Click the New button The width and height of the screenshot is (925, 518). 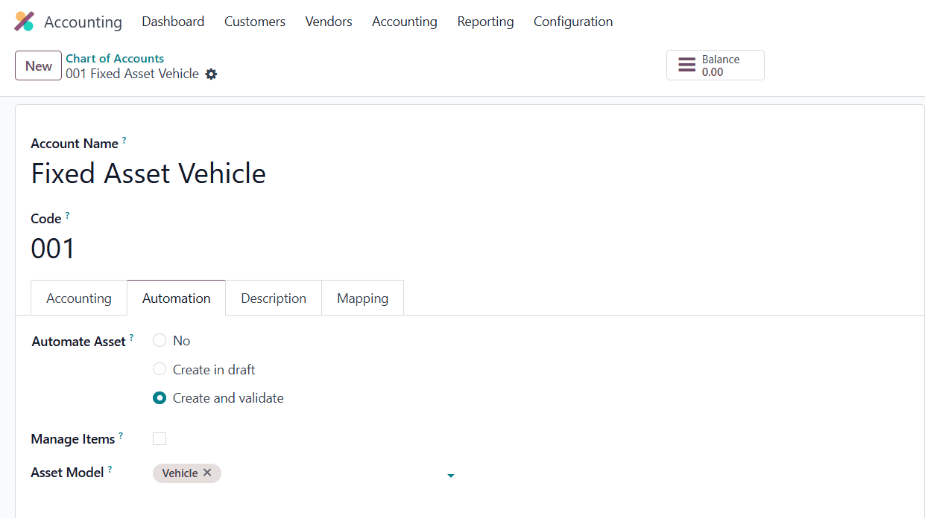click(x=38, y=65)
